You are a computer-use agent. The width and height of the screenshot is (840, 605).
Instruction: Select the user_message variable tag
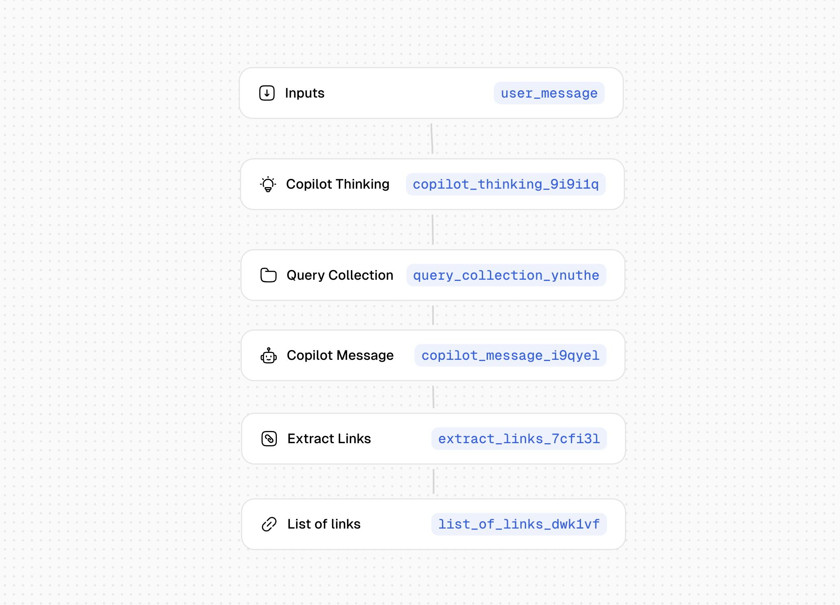pos(549,93)
